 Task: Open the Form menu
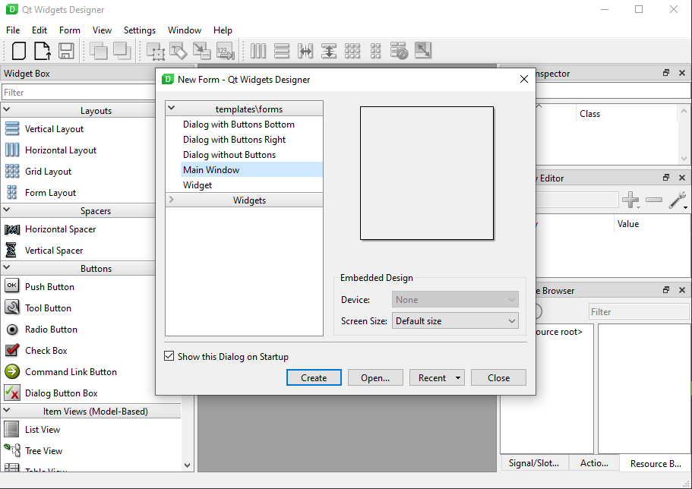pos(70,30)
